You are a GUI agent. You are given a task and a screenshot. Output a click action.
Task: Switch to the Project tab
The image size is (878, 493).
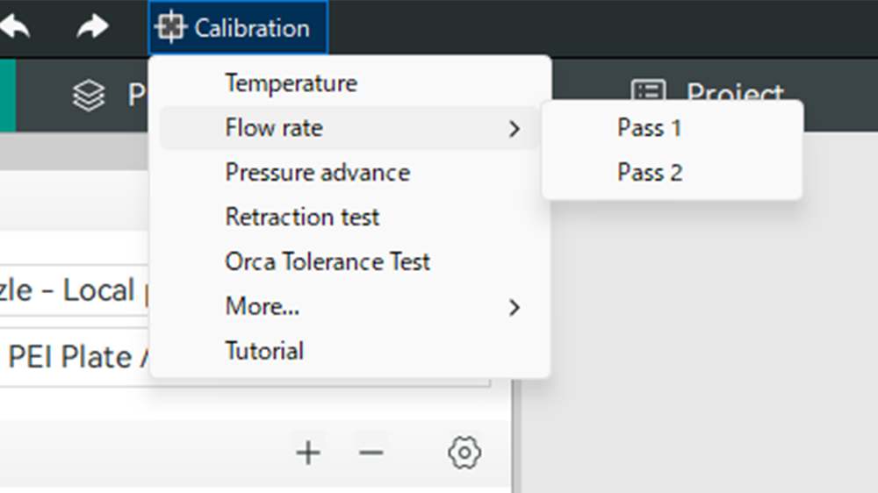(733, 94)
